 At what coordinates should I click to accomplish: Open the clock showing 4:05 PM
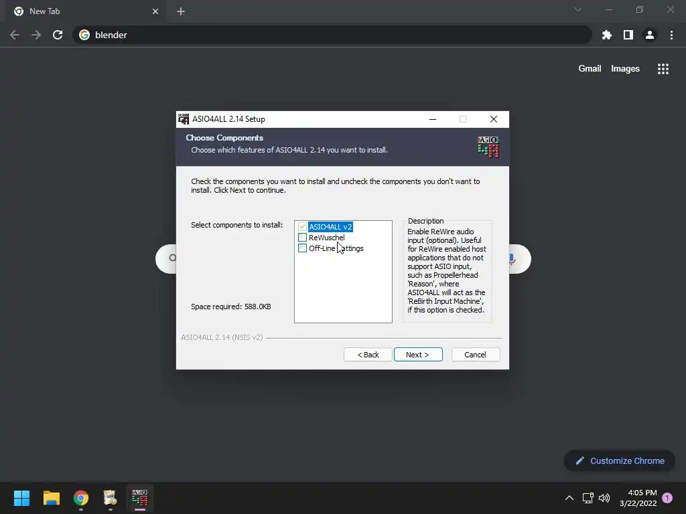point(638,498)
